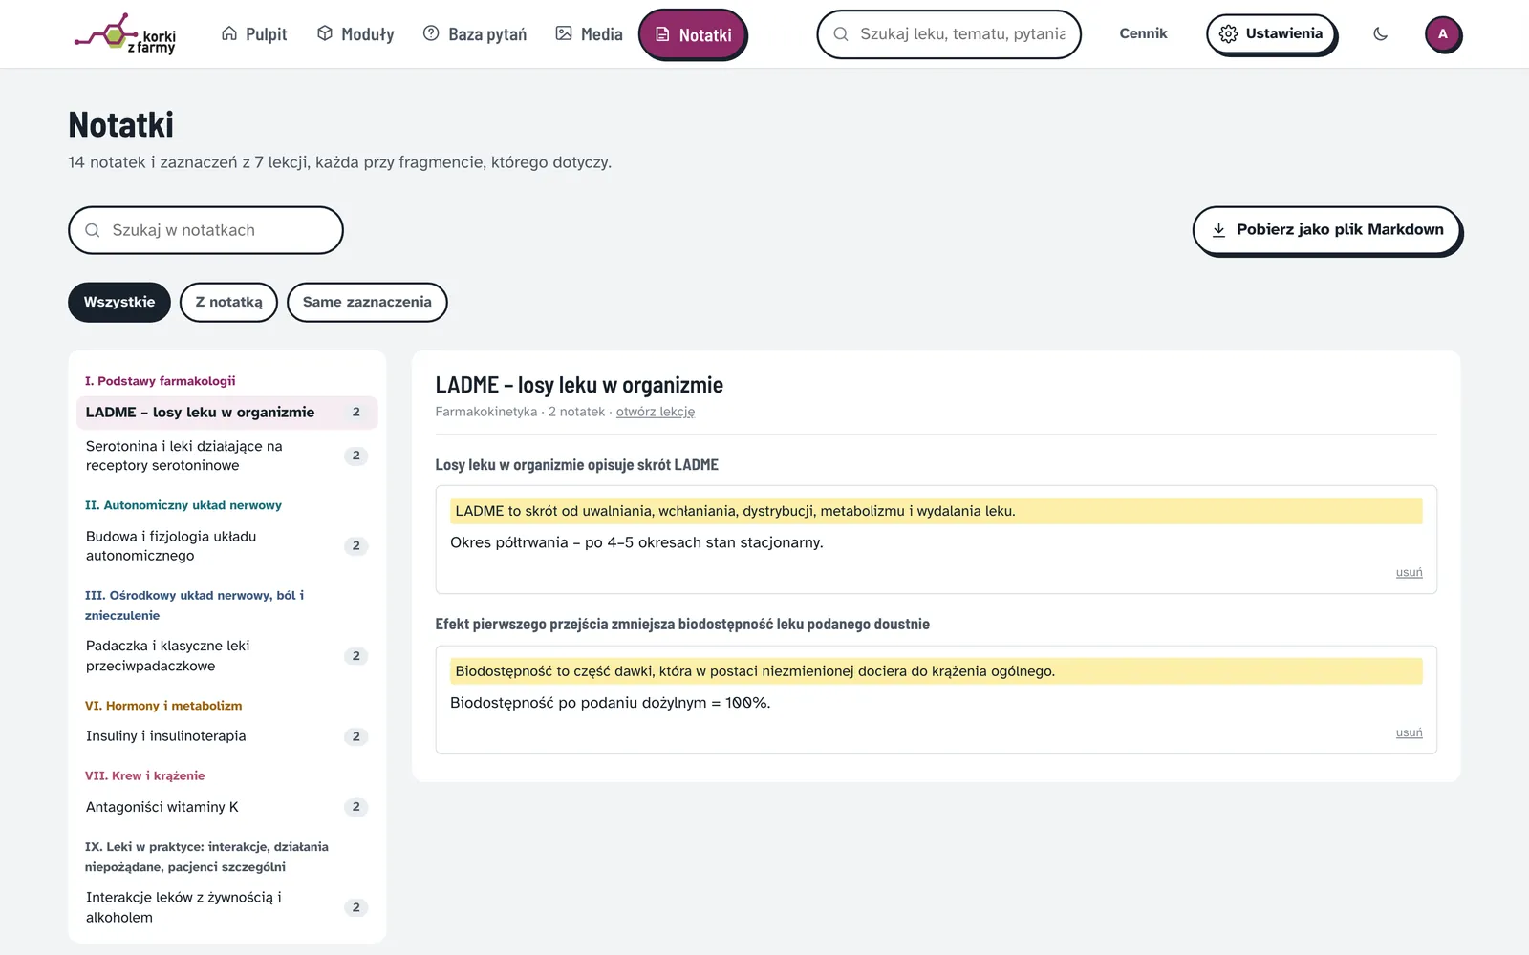Open Padaczka i klasyczne leki przeciwpadaczkowe
This screenshot has width=1529, height=955.
click(226, 656)
